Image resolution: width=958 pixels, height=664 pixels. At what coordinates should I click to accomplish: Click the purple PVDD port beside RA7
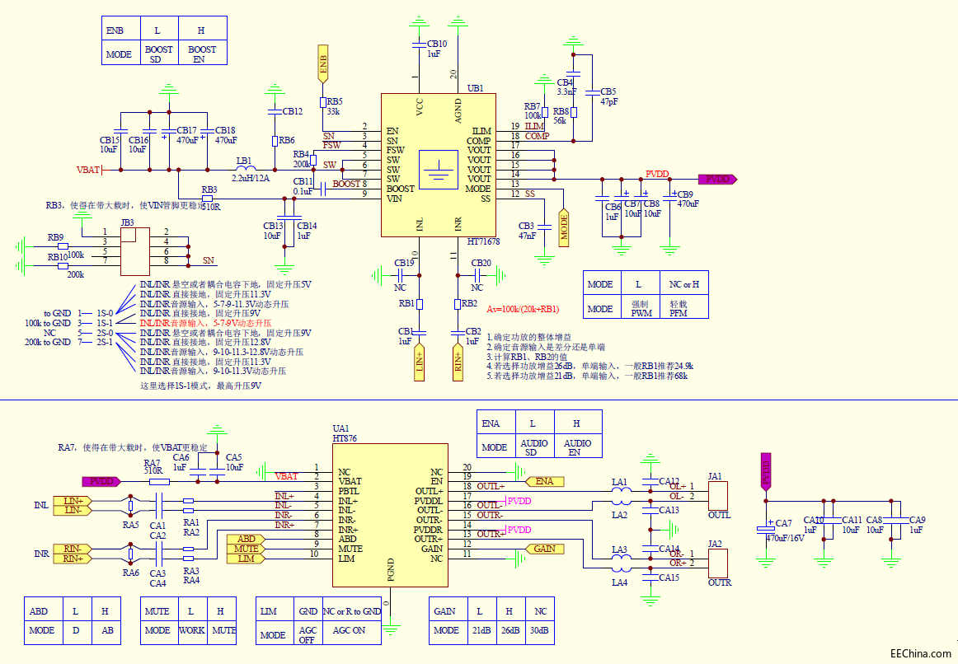tap(101, 481)
